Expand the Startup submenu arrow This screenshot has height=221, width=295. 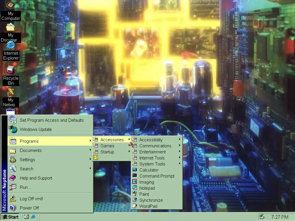pyautogui.click(x=129, y=151)
